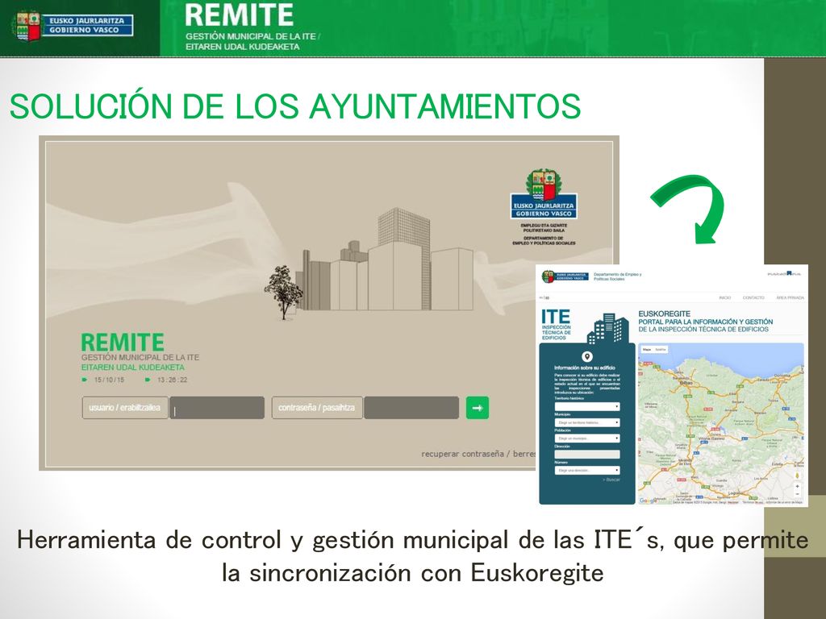
Task: Click the Buscar link in Euskoregite form
Action: click(x=612, y=480)
